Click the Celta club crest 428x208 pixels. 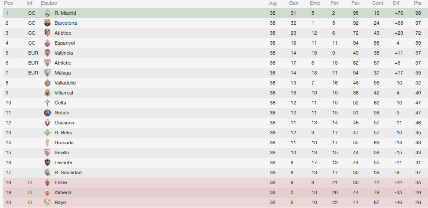click(x=48, y=103)
